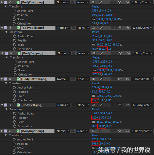Toggle the Scale link icon for BodyFront.png
Screen dimensions: 154x155
coord(93,19)
